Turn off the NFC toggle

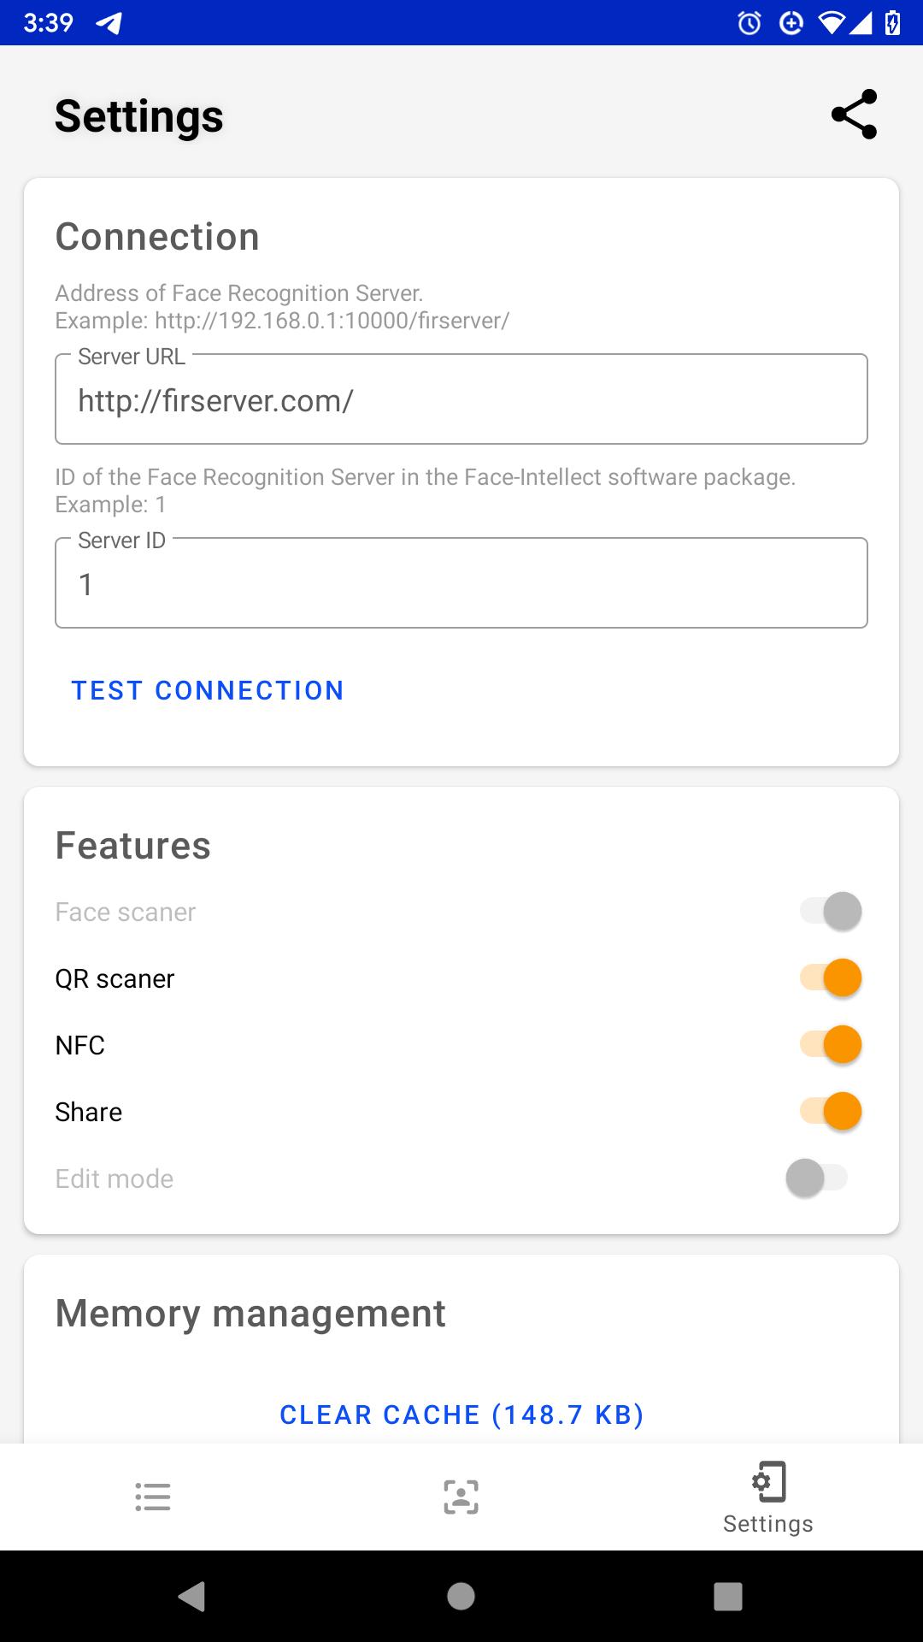[x=831, y=1044]
